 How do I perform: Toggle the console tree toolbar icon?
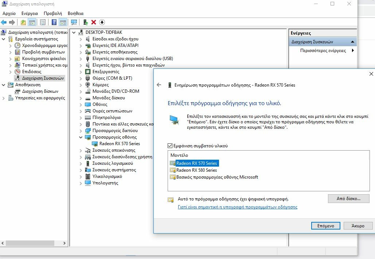pos(32,23)
